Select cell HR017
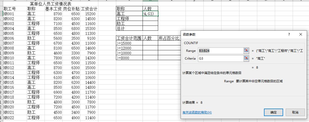 (x=15, y=92)
